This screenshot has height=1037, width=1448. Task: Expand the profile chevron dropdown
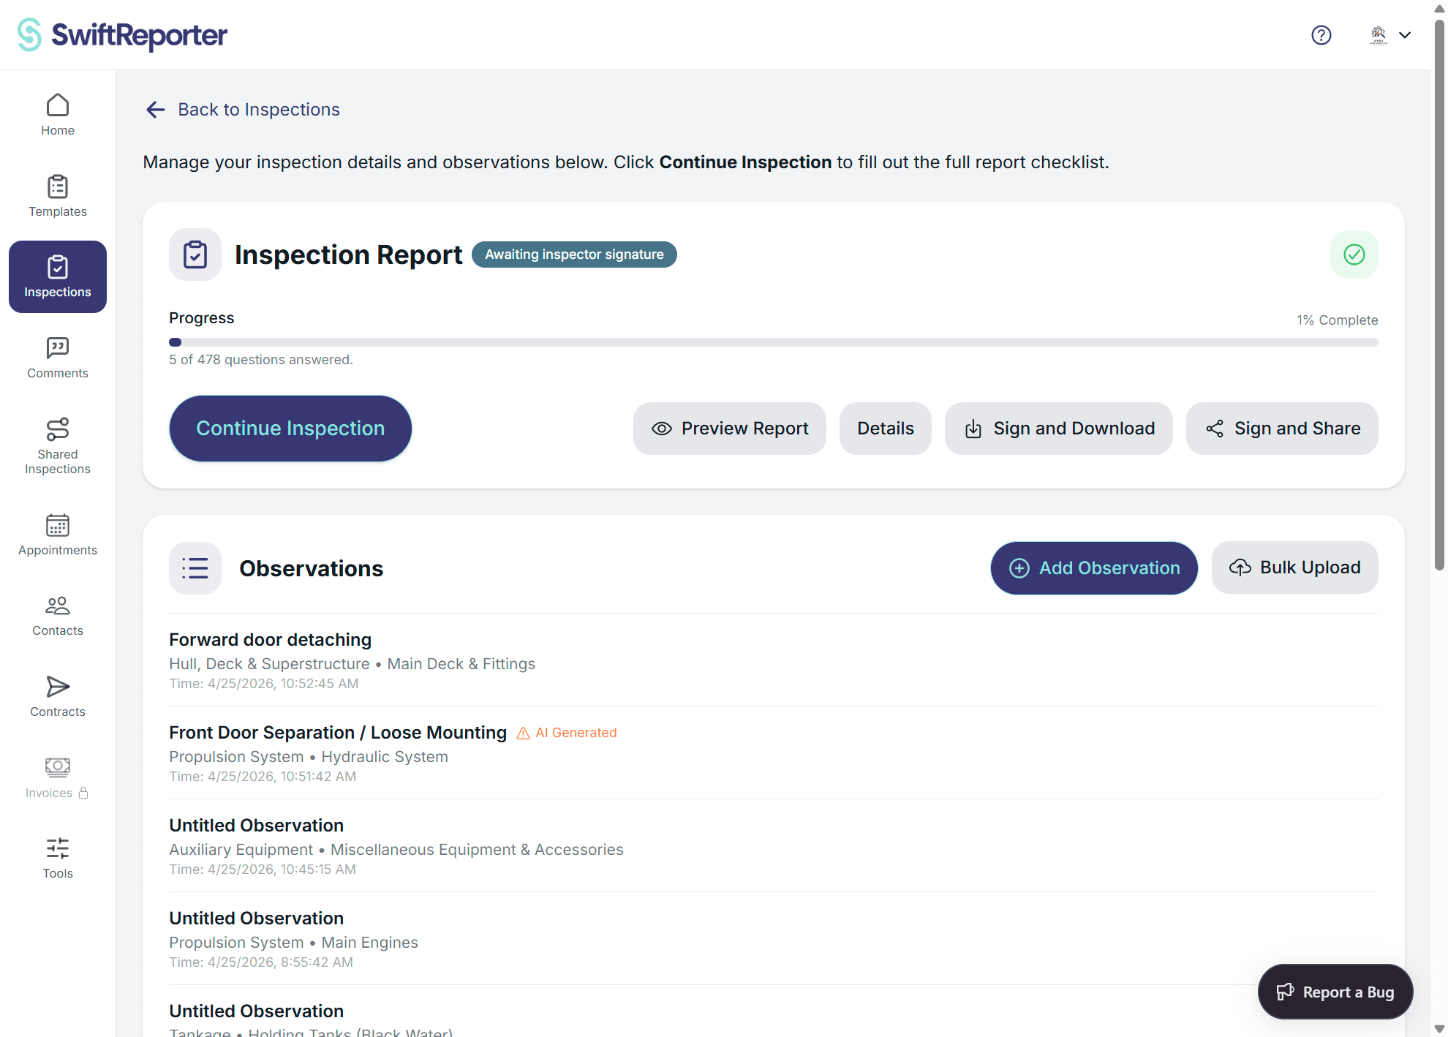pyautogui.click(x=1405, y=35)
